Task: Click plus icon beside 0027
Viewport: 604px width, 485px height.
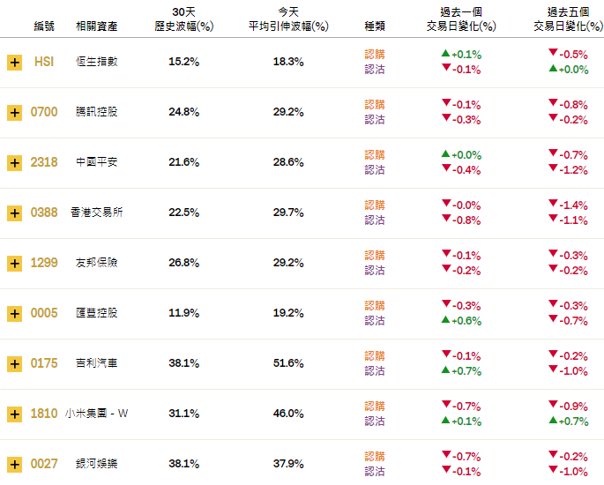Action: [x=14, y=465]
